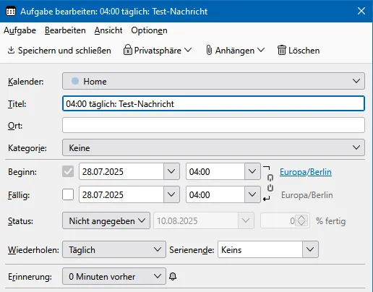Open the Kalender Home dropdown

click(x=213, y=81)
